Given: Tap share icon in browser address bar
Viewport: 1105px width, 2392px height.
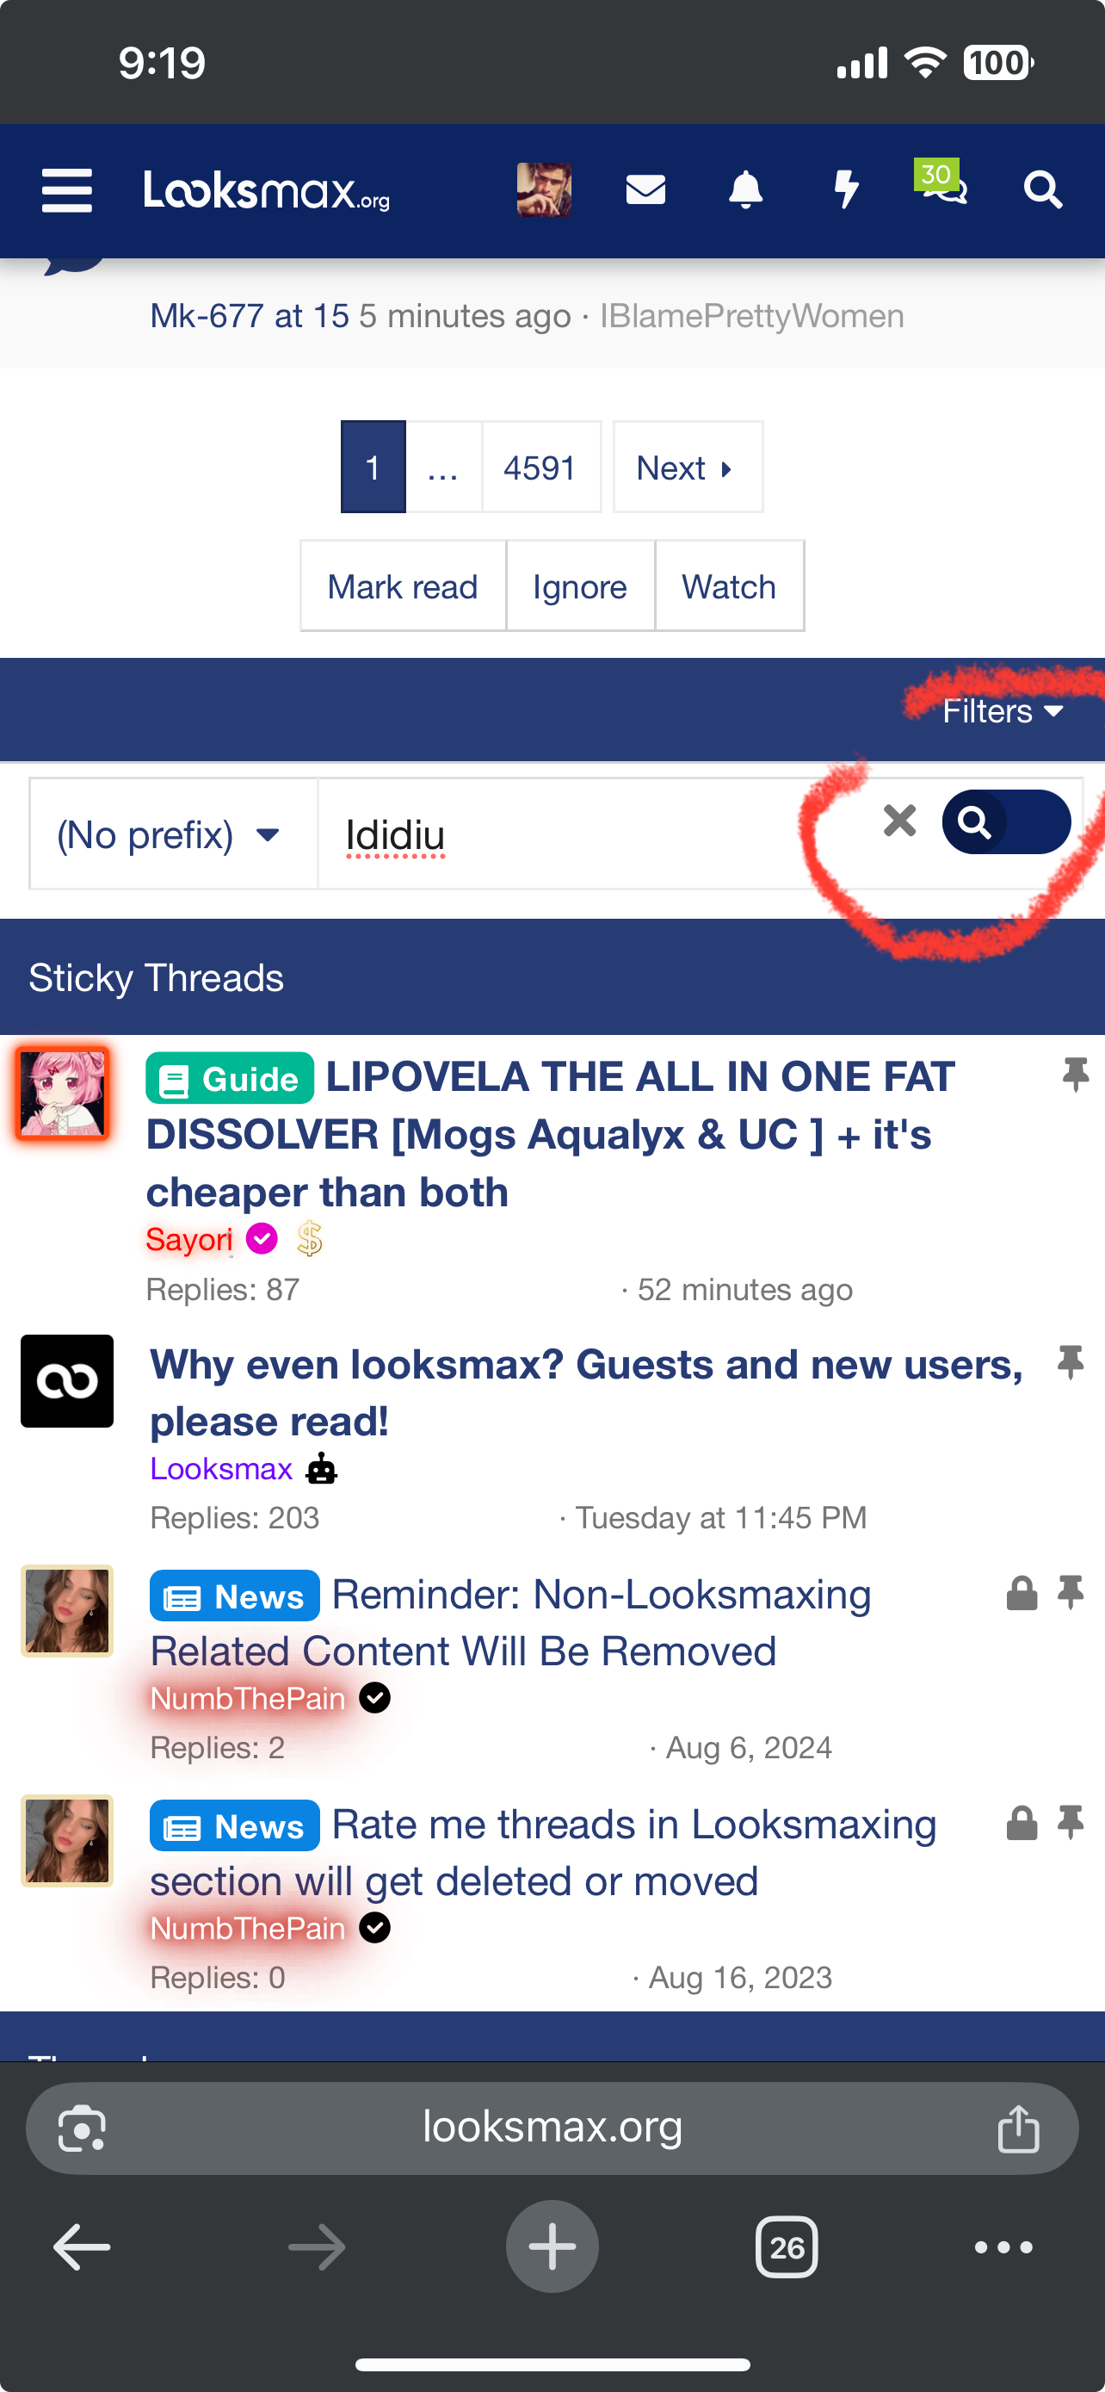Looking at the screenshot, I should 1018,2129.
